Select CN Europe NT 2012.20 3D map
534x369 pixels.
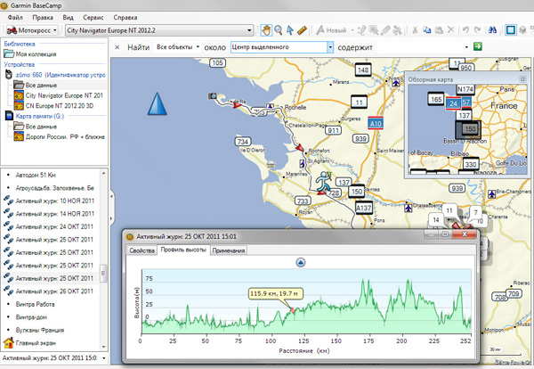(x=53, y=106)
